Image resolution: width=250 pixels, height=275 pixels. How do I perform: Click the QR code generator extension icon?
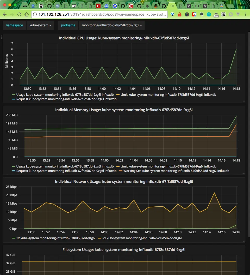pyautogui.click(x=223, y=15)
